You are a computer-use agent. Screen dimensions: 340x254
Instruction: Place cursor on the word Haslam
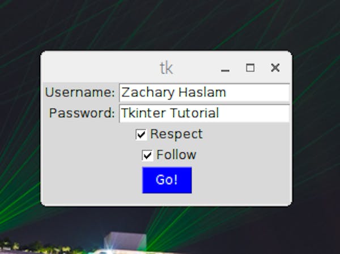[202, 92]
